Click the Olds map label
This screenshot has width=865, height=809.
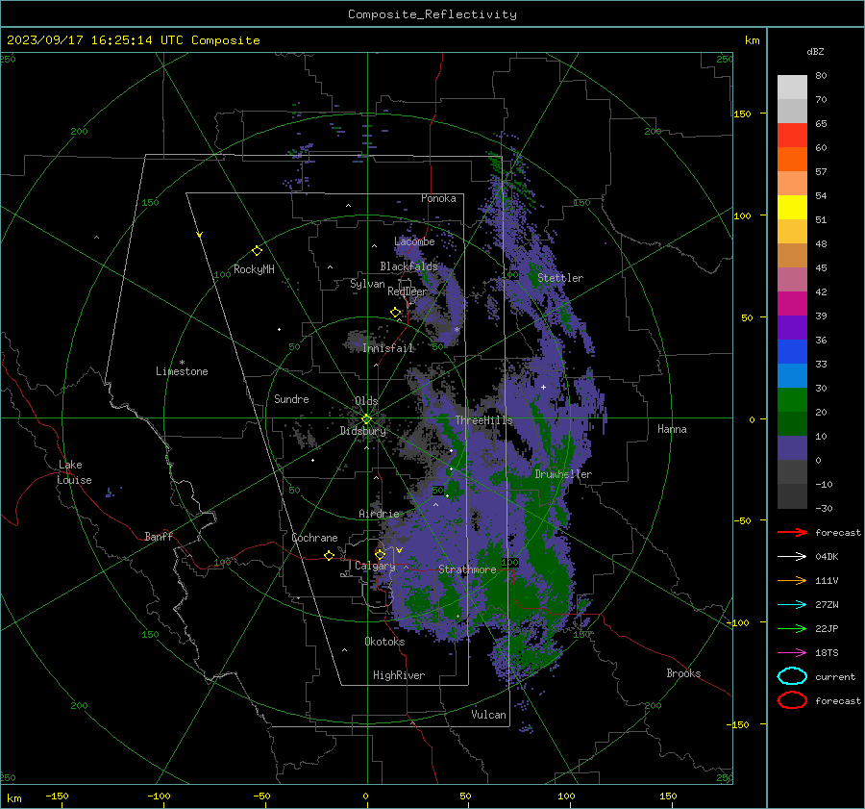pos(366,401)
